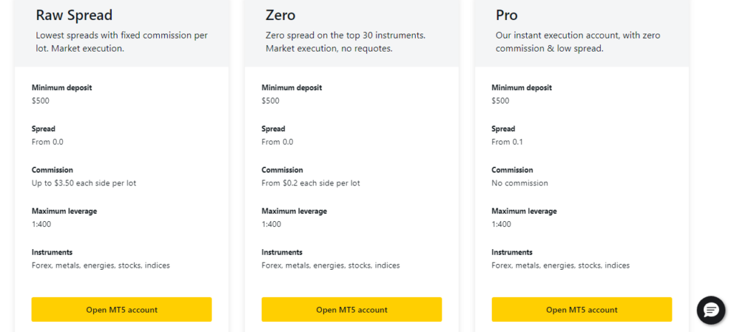Click Pro's 'instant execution account' description
The width and height of the screenshot is (734, 332).
[x=578, y=42]
